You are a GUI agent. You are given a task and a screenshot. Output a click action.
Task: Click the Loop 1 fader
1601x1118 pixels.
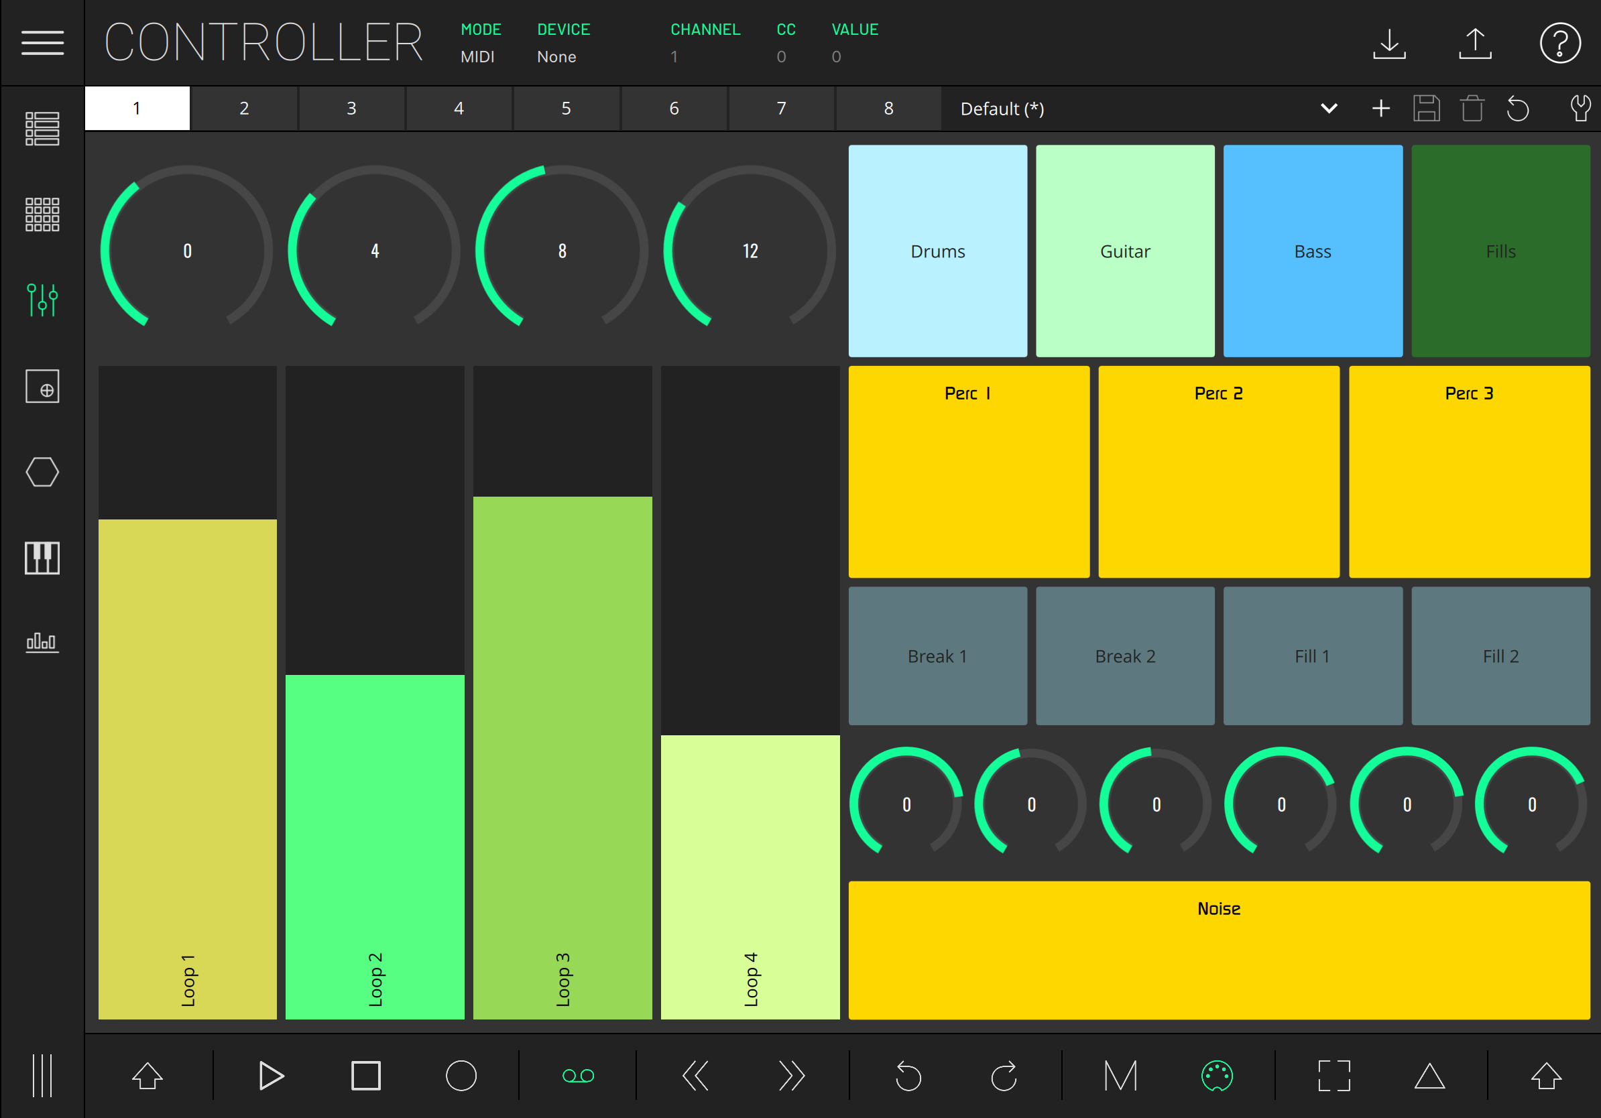(188, 692)
